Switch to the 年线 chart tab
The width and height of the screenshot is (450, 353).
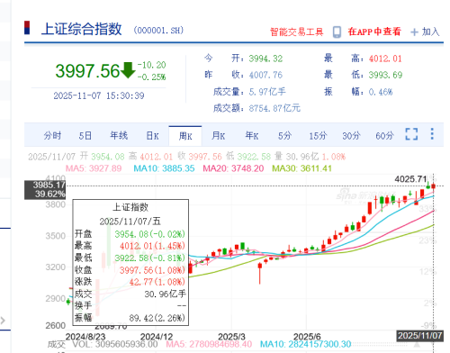[x=119, y=136]
